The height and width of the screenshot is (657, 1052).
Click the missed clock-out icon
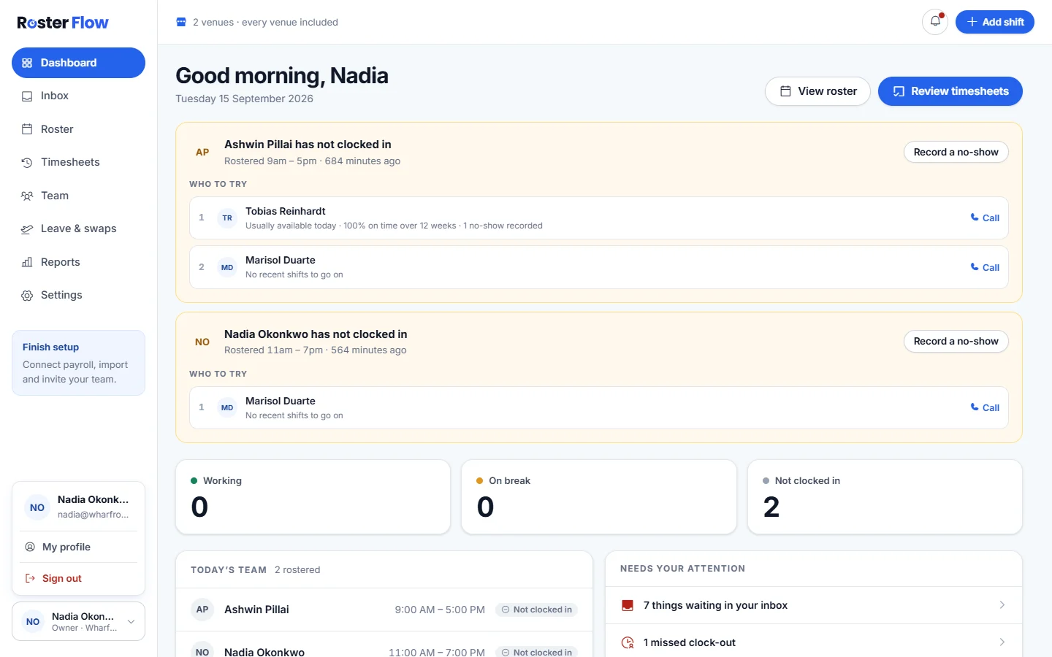click(627, 642)
